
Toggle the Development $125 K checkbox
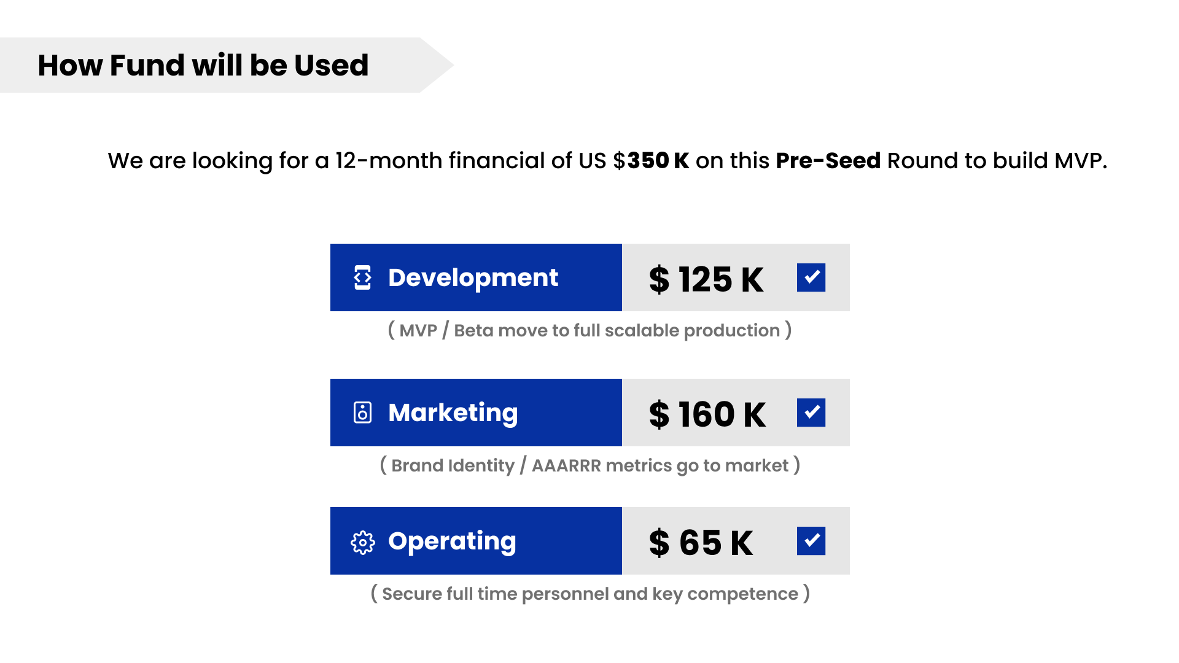(811, 277)
